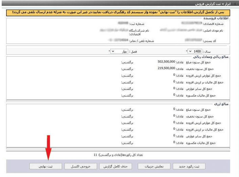The height and width of the screenshot is (177, 239).
Task: Click the record count text showing 11
Action: (118, 155)
